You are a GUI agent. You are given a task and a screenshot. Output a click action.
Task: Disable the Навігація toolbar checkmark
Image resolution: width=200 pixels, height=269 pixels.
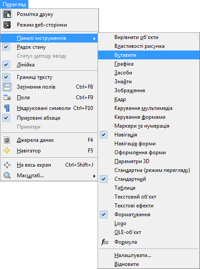(x=104, y=135)
